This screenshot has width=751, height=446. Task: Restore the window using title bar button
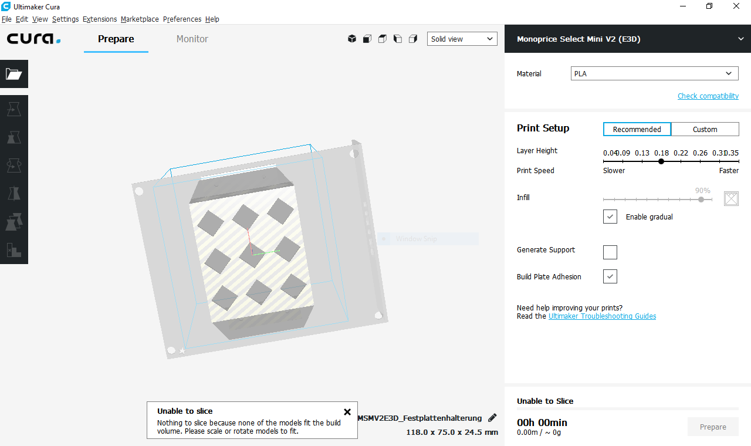click(709, 6)
